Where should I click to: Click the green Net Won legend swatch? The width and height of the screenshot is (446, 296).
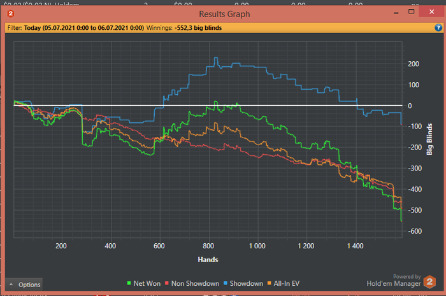point(129,283)
